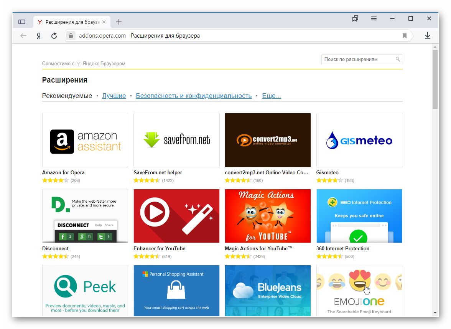Open Magic Actions for YouTube thumbnail
451x329 pixels.
[x=268, y=216]
